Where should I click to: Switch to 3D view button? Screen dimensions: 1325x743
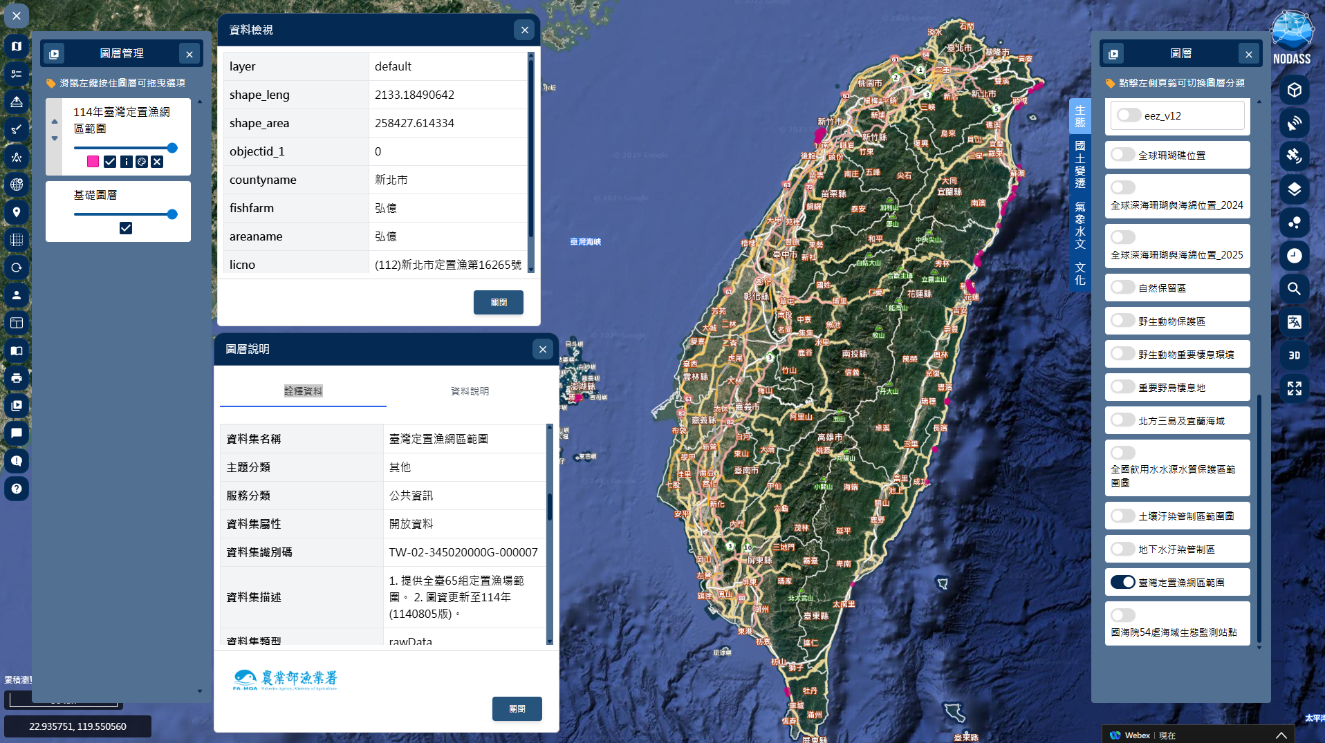[1295, 355]
